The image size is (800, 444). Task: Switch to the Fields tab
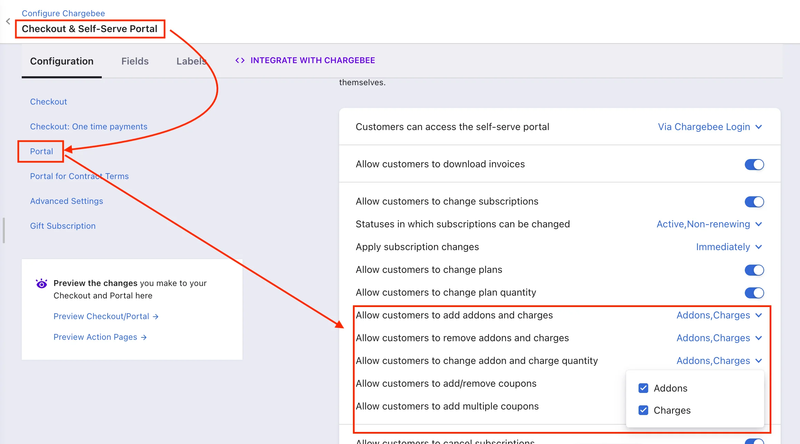[x=135, y=61]
